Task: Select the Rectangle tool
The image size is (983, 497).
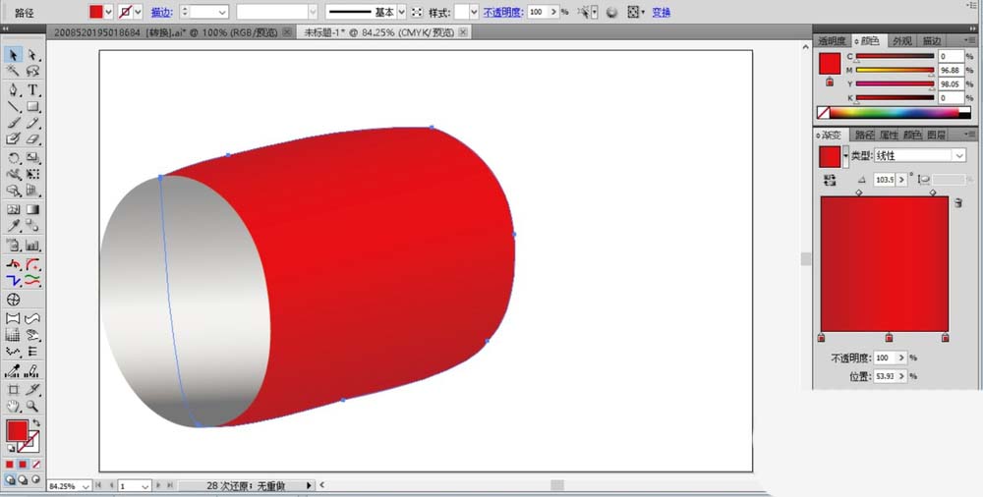Action: [32, 106]
